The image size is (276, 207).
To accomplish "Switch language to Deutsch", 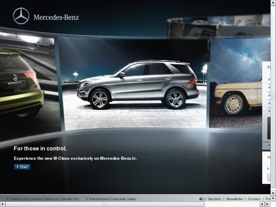I will point(214,199).
